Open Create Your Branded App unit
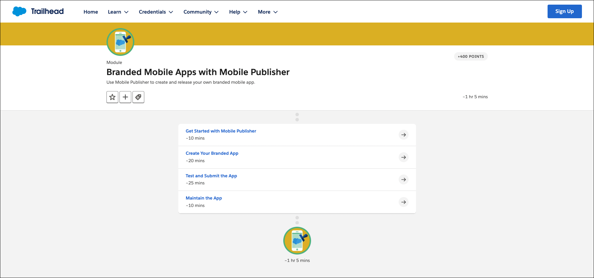This screenshot has height=278, width=594. 212,153
